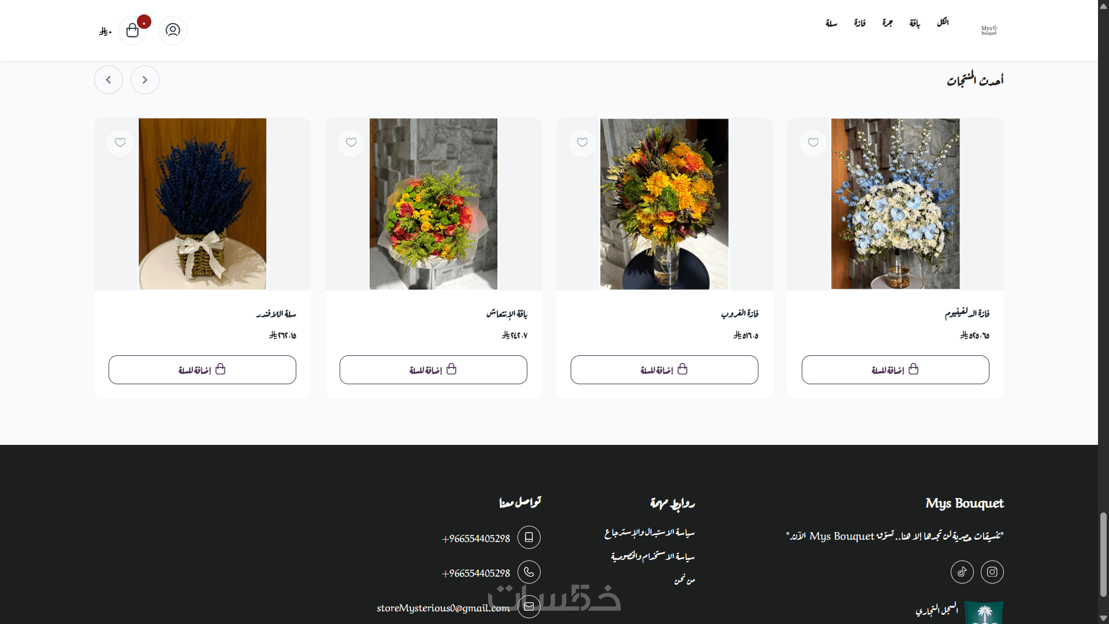This screenshot has height=624, width=1109.
Task: Toggle wishlist heart on blue delphinium vase
Action: click(813, 143)
